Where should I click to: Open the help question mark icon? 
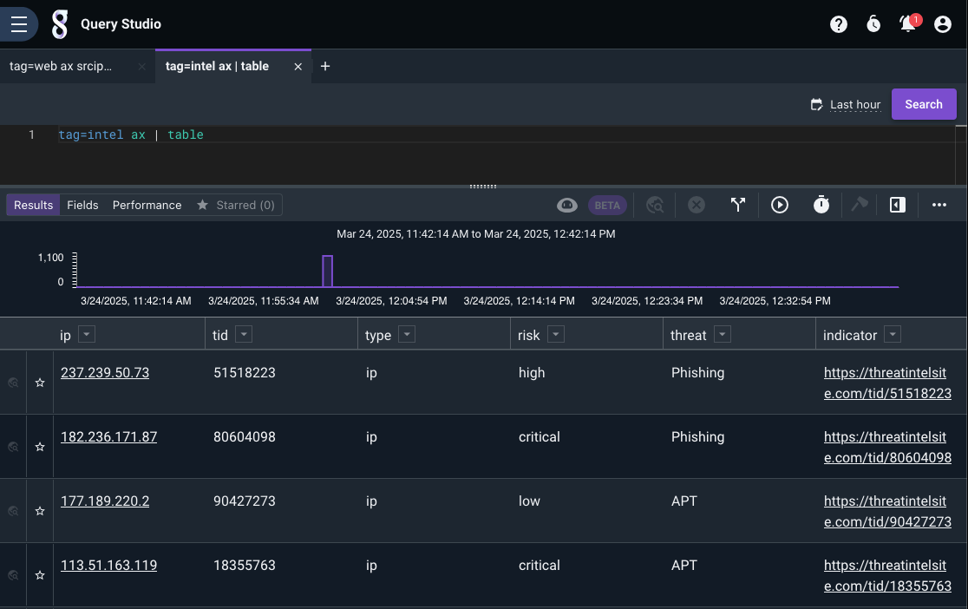(839, 24)
